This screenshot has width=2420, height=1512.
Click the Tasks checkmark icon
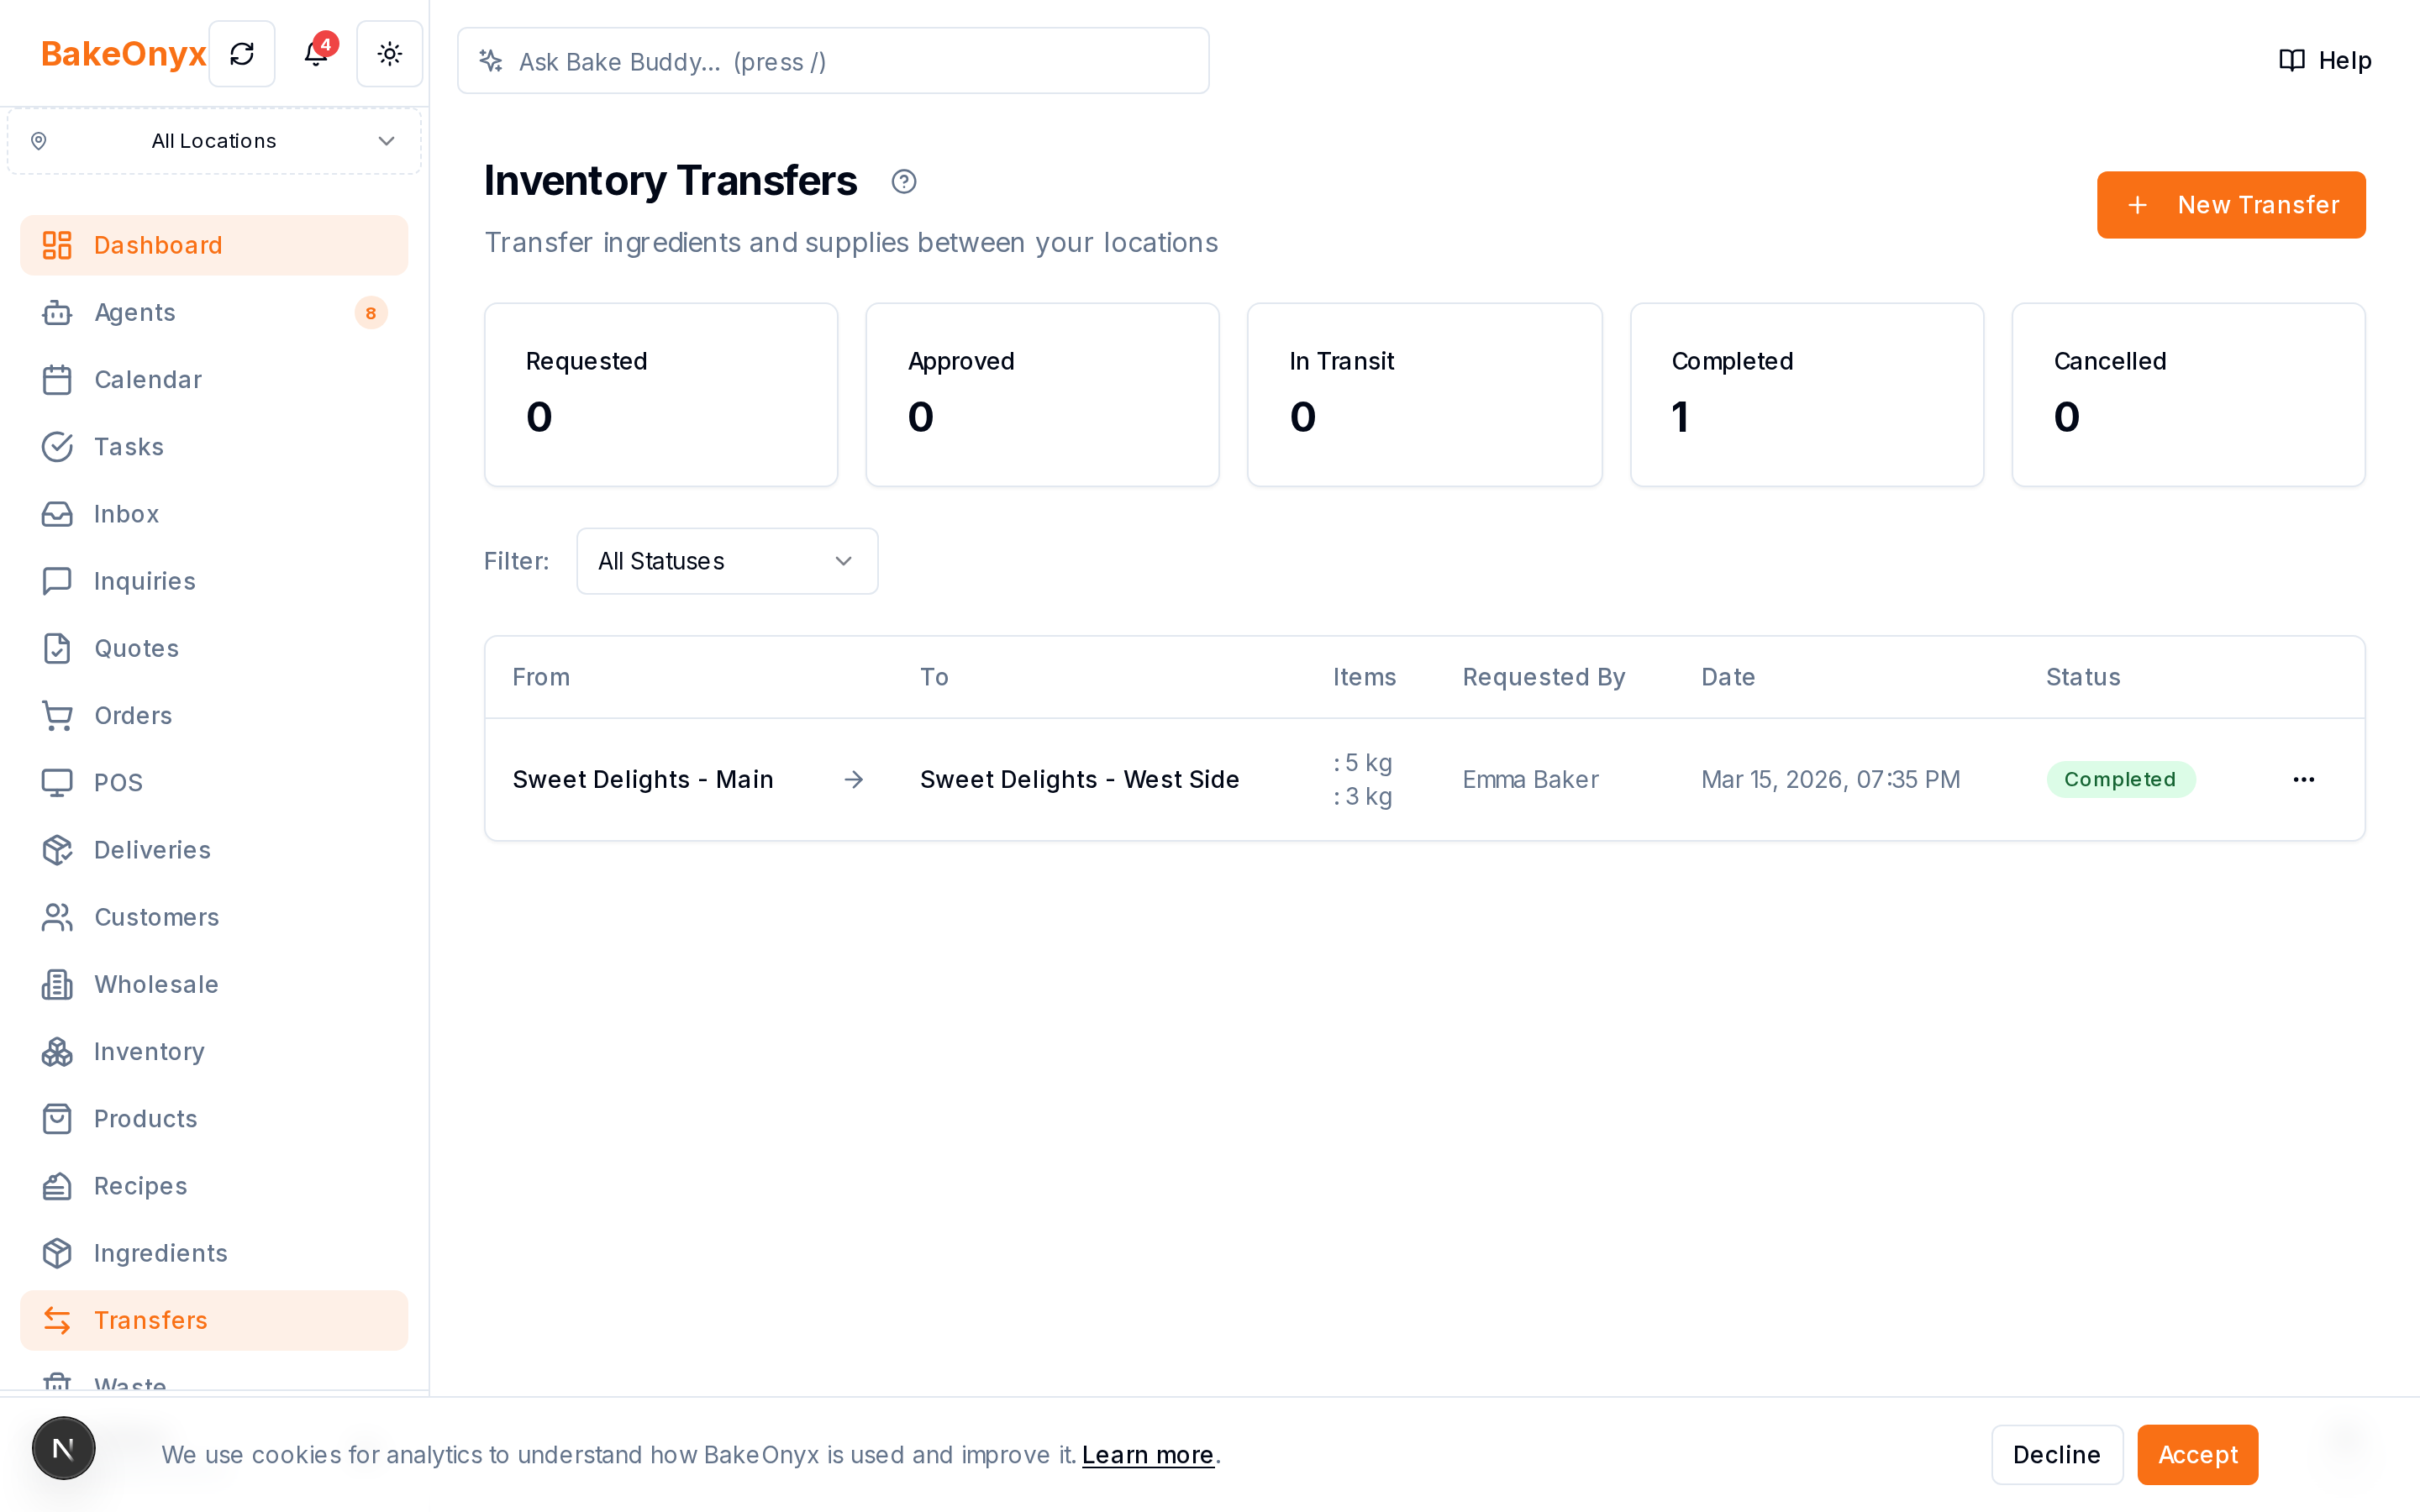pyautogui.click(x=57, y=446)
